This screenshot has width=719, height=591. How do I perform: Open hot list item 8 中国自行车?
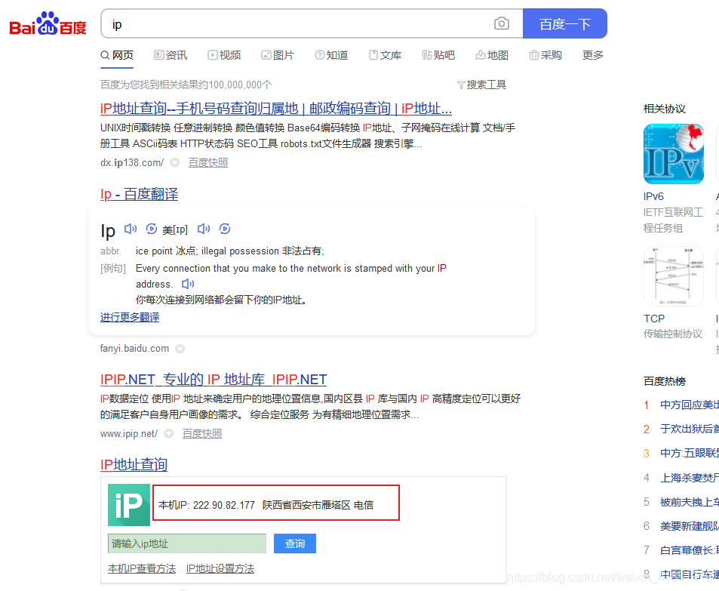pyautogui.click(x=689, y=574)
